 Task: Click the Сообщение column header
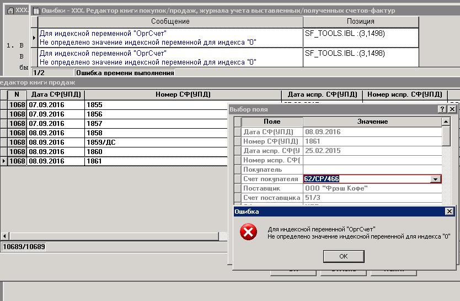[x=170, y=22]
